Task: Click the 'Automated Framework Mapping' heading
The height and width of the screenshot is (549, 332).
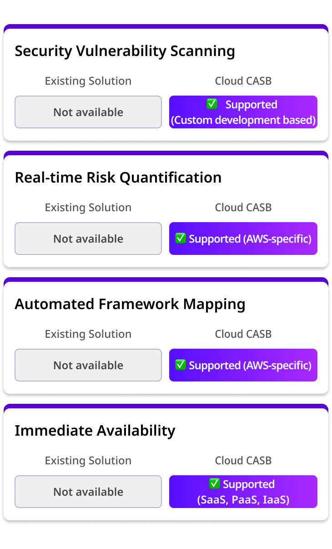Action: (130, 304)
